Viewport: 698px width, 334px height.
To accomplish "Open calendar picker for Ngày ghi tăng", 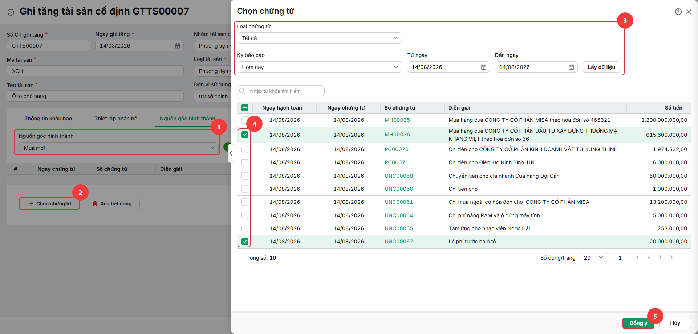I will coord(178,46).
